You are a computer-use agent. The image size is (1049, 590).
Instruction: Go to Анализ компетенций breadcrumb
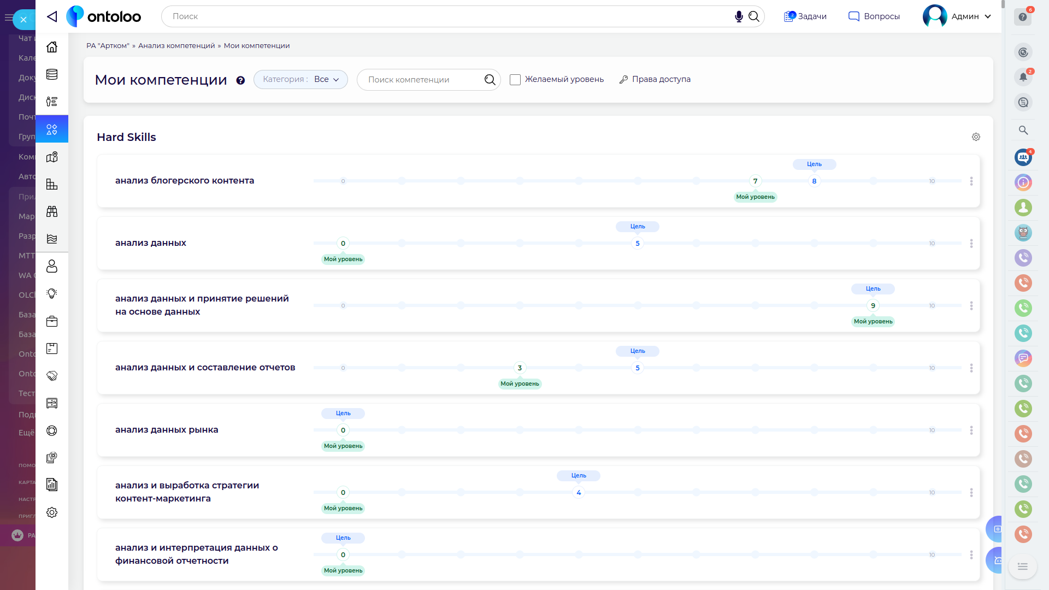tap(176, 46)
